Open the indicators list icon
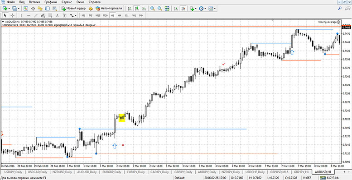The image size is (352, 180). 192,9
